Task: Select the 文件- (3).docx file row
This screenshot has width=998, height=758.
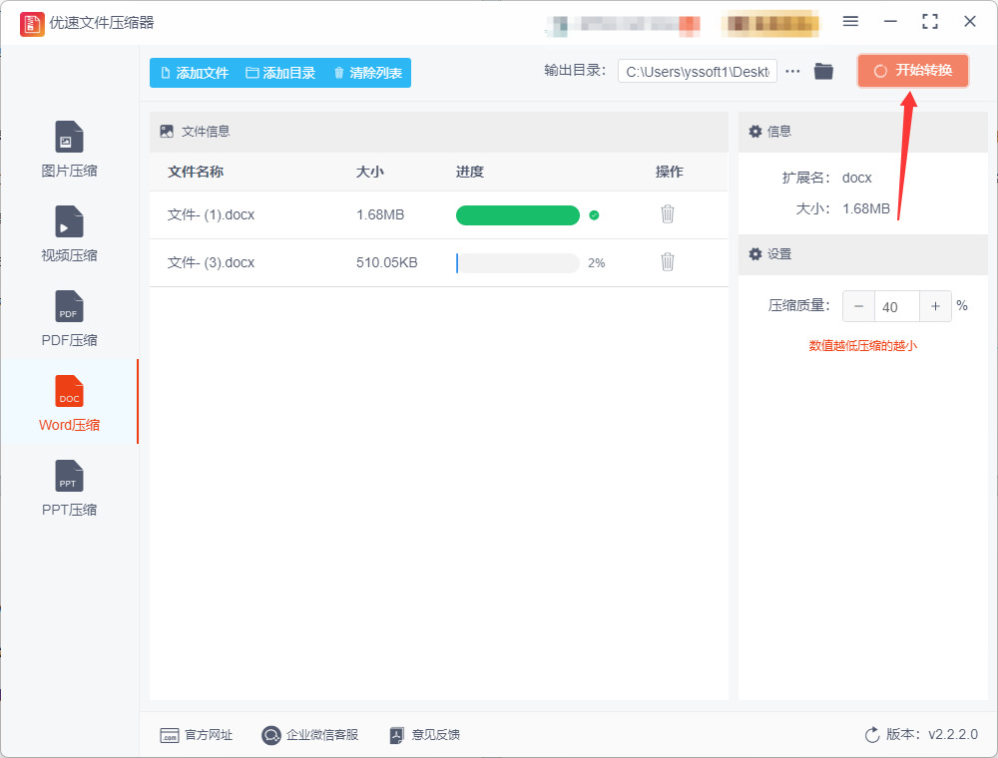Action: 438,262
